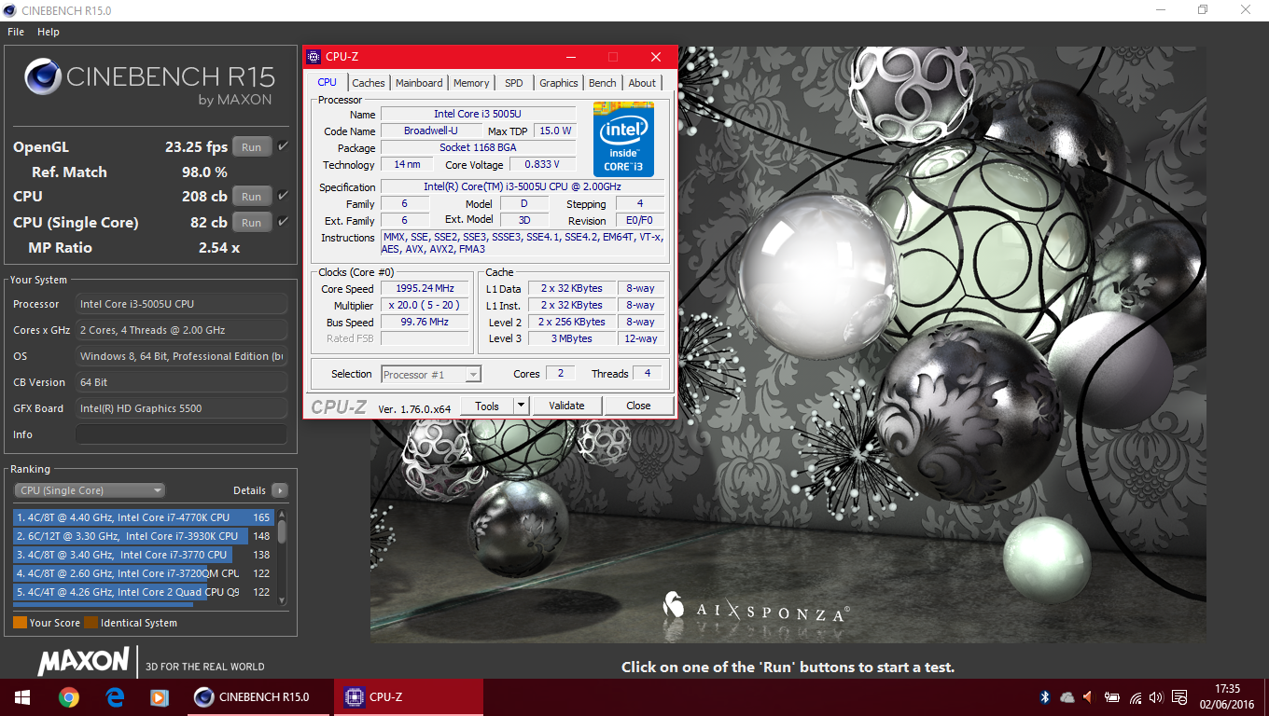The width and height of the screenshot is (1269, 716).
Task: Click the Info input field
Action: click(181, 434)
